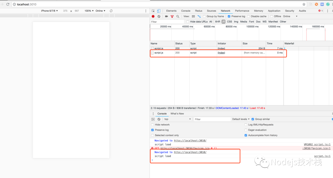The width and height of the screenshot is (333, 178).
Task: Open Default levels dropdown
Action: click(x=241, y=119)
